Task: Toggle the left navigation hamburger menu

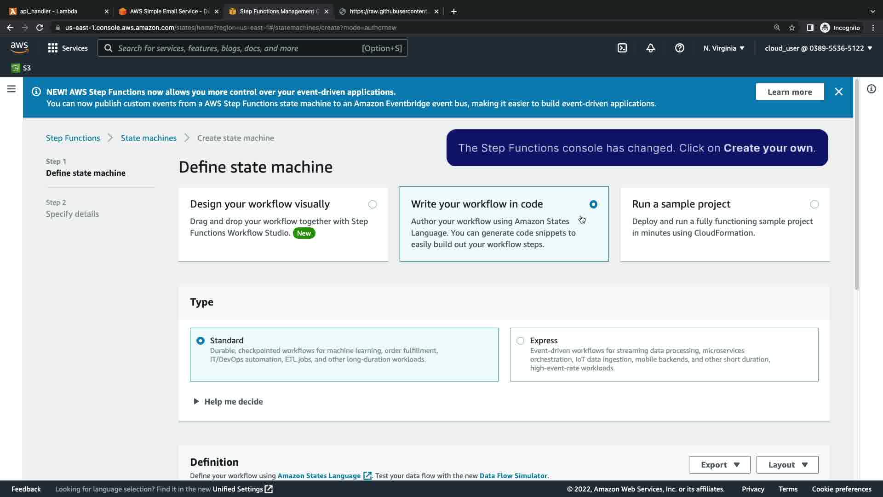Action: point(11,89)
